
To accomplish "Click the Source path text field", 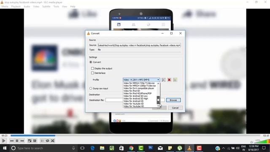I will point(139,45).
